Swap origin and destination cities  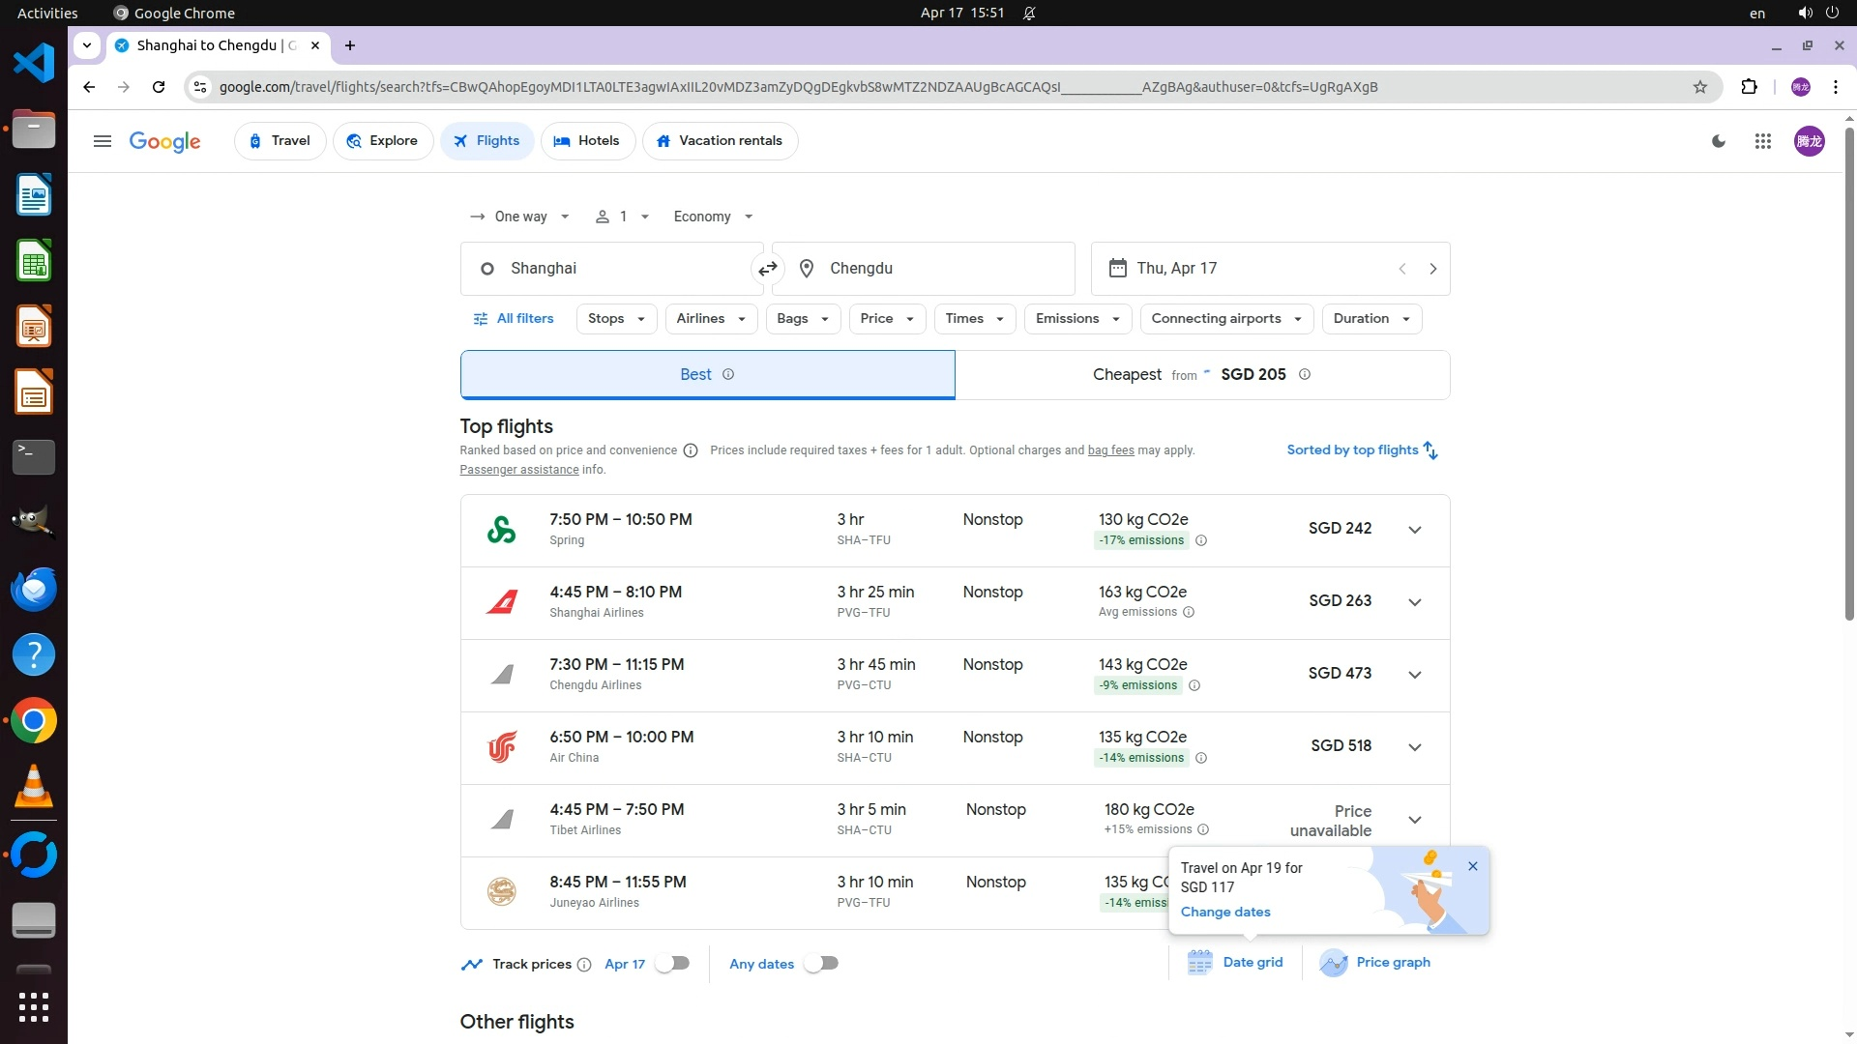click(768, 269)
